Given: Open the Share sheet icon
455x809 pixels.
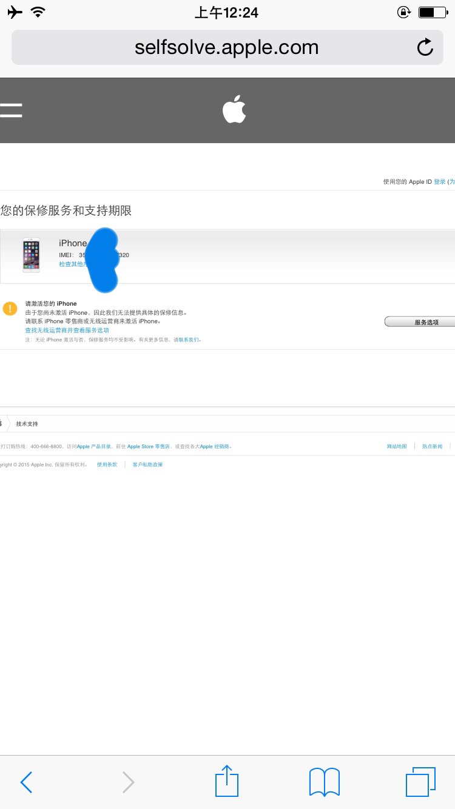Looking at the screenshot, I should pos(227,780).
